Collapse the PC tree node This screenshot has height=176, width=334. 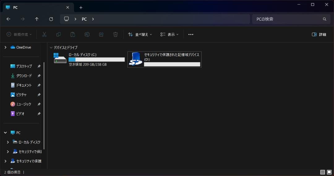6,133
